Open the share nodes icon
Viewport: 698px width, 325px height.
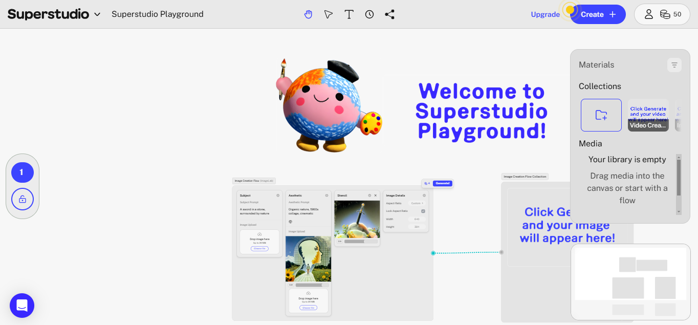pyautogui.click(x=390, y=14)
